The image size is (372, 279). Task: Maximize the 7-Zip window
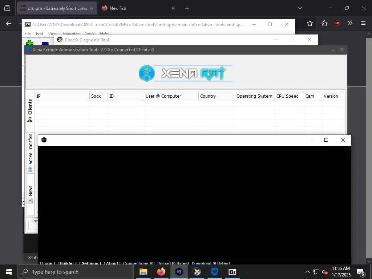point(270,24)
